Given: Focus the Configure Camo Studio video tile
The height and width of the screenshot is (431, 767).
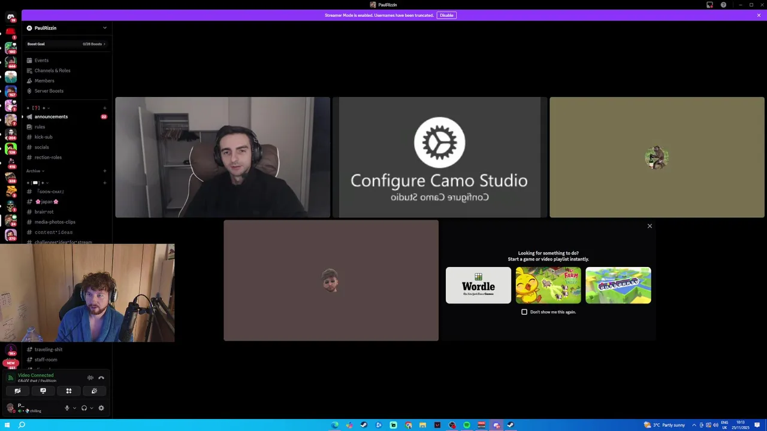Looking at the screenshot, I should (x=440, y=157).
